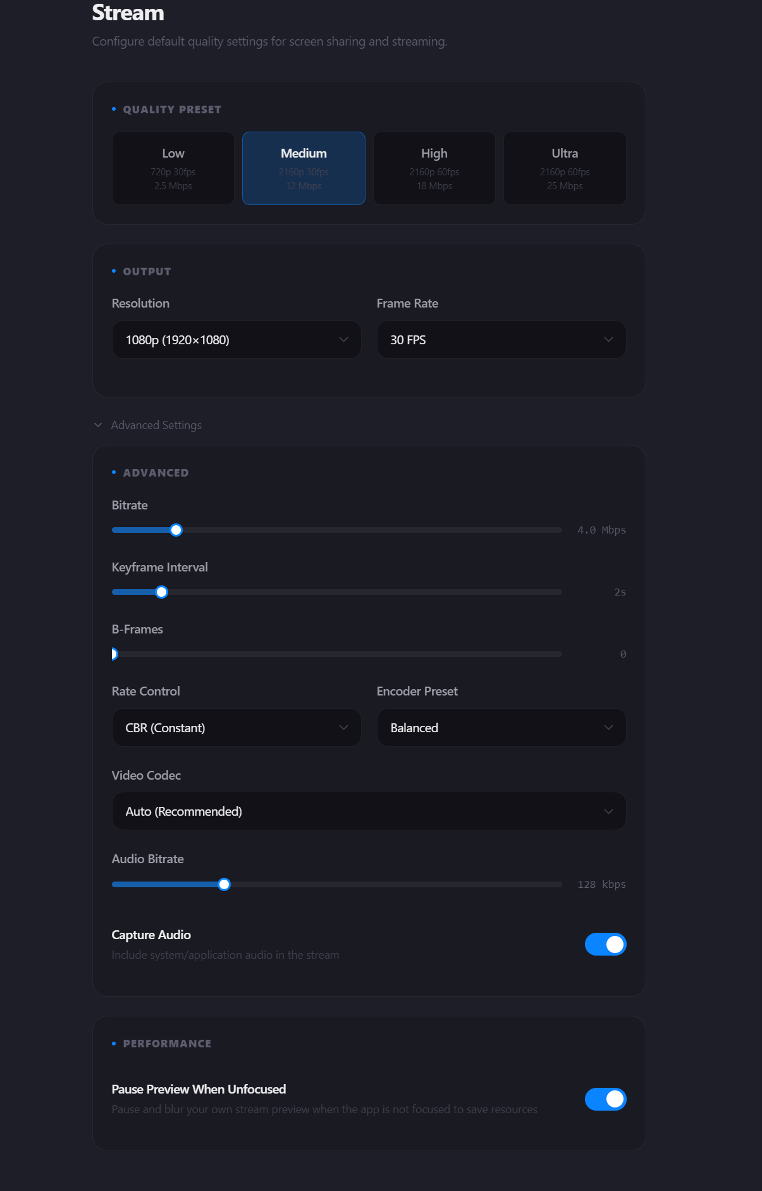Click the Advanced section bullet indicator

(114, 472)
